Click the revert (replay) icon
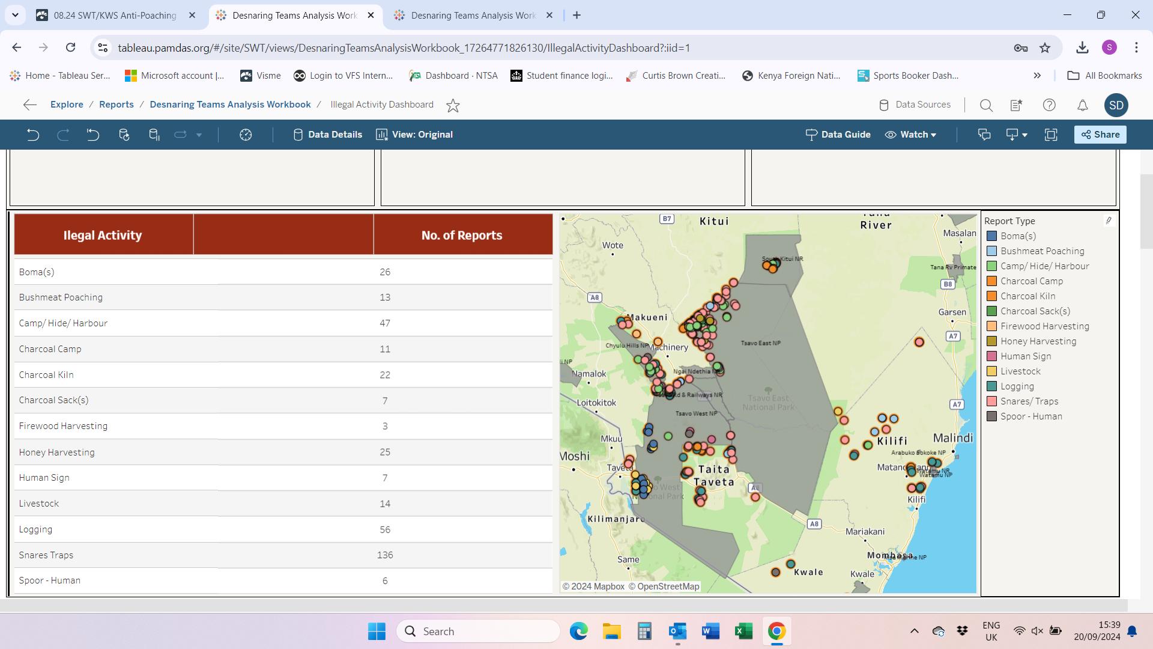The image size is (1153, 649). [x=92, y=135]
